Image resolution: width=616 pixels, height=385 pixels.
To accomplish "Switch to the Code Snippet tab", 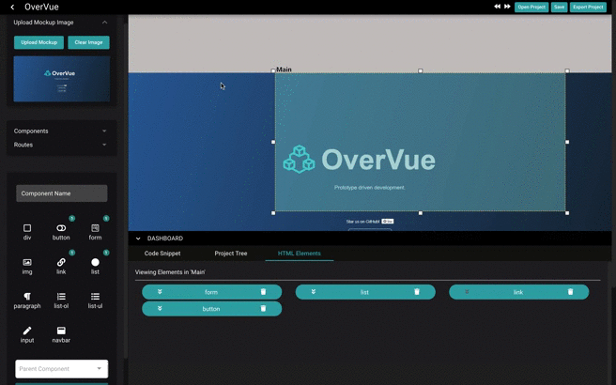I will click(x=162, y=254).
